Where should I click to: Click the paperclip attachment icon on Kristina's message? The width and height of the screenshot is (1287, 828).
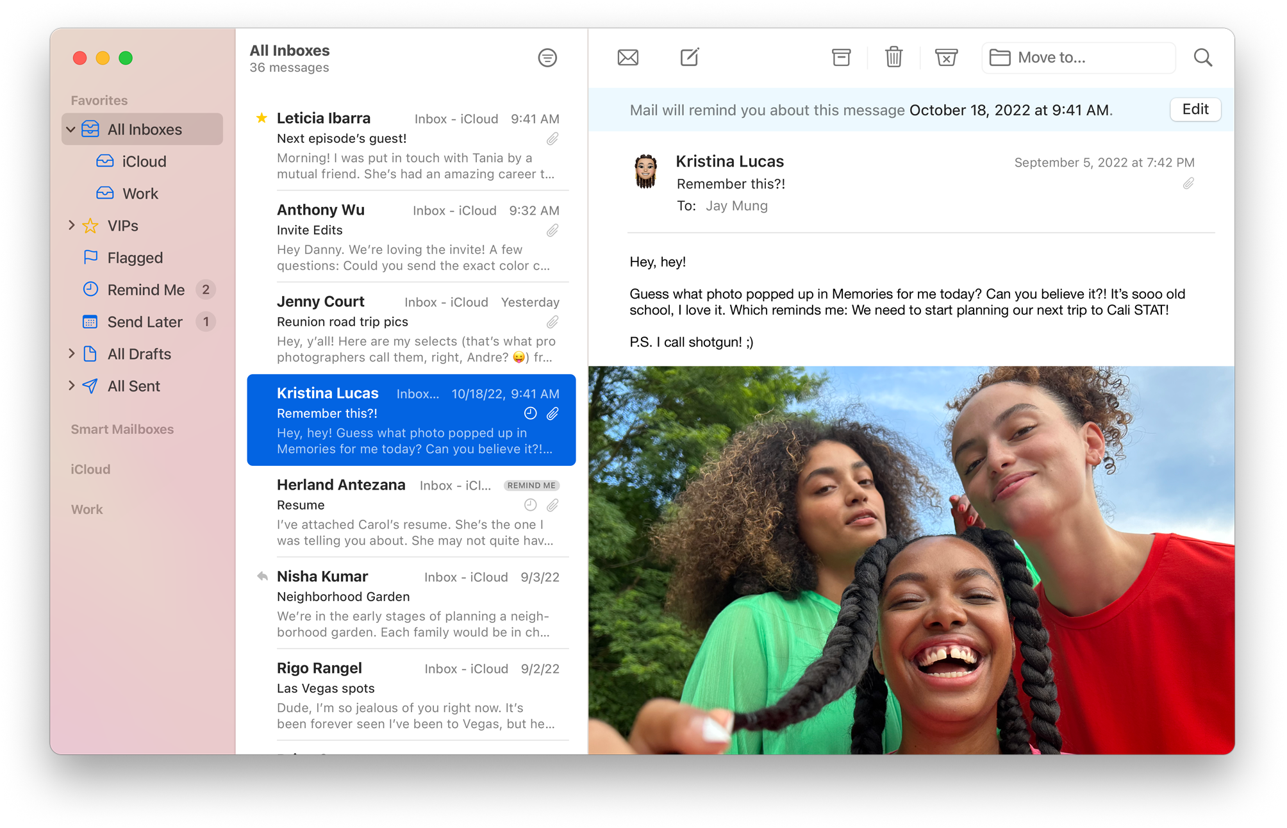552,414
